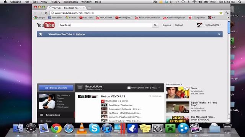The image size is (245, 137).
Task: Open Trash in the dock
Action: click(227, 128)
